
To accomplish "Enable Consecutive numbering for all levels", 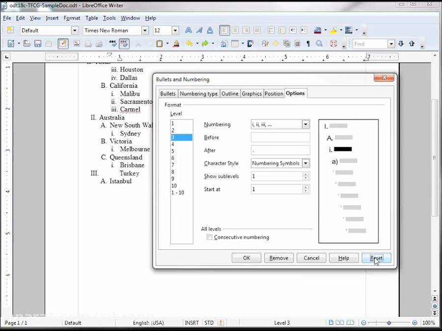I will (x=210, y=237).
